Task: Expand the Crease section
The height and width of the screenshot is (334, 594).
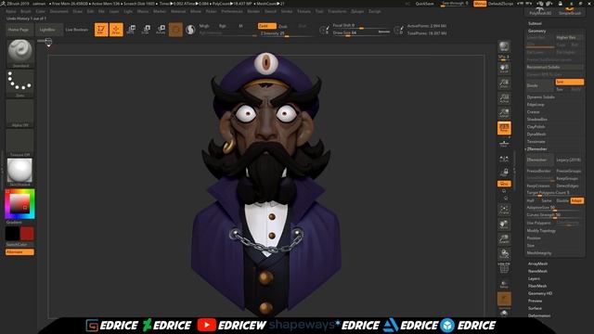Action: (533, 112)
